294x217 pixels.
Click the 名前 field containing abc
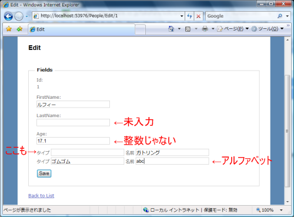(x=172, y=161)
